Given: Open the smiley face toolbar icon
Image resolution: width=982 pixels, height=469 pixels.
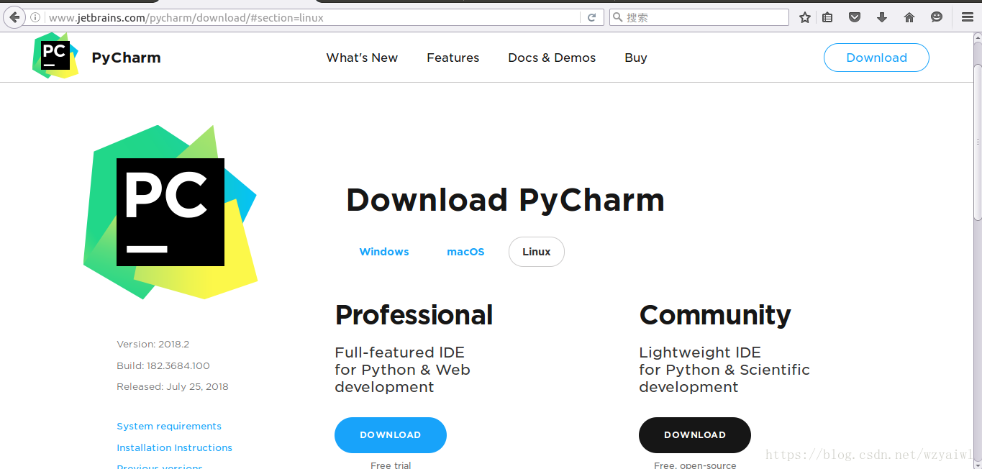Looking at the screenshot, I should pos(937,17).
